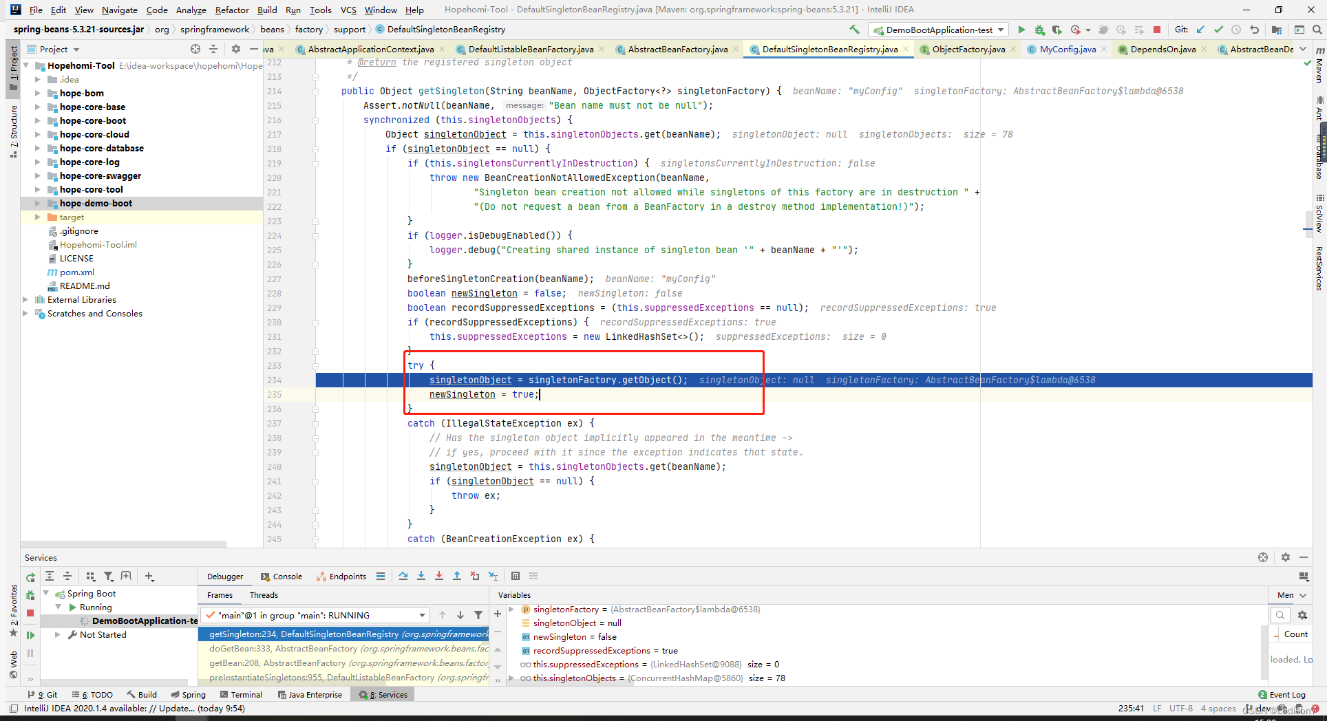Click Resume Program icon in Services sidebar

tap(30, 635)
